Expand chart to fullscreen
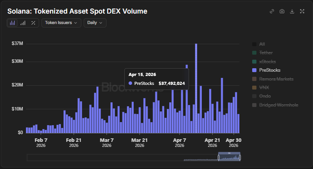The image size is (313, 169). (302, 11)
